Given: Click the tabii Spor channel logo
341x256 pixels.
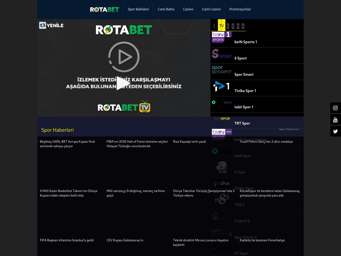Looking at the screenshot, I should 222,151.
